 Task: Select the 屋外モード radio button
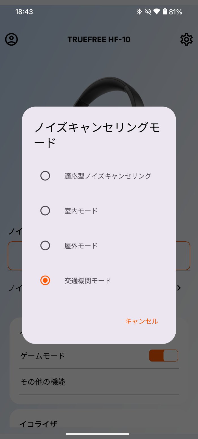point(45,246)
